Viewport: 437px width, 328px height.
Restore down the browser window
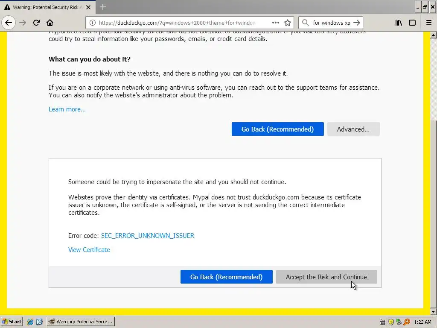click(425, 7)
